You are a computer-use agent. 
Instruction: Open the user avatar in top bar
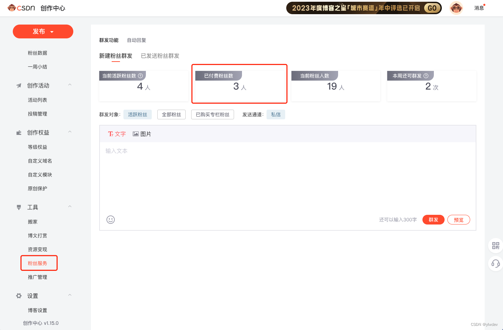pyautogui.click(x=456, y=8)
